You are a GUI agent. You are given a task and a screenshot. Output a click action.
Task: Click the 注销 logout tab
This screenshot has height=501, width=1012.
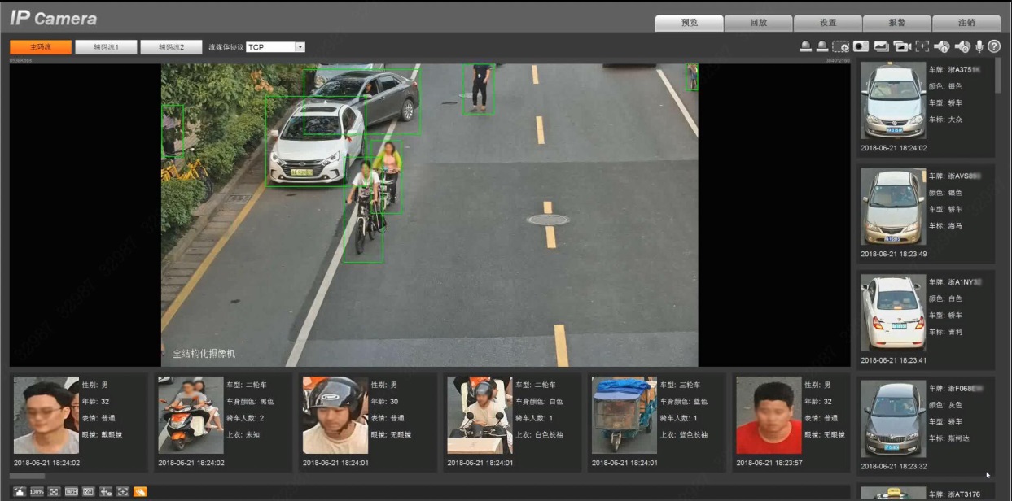point(966,23)
